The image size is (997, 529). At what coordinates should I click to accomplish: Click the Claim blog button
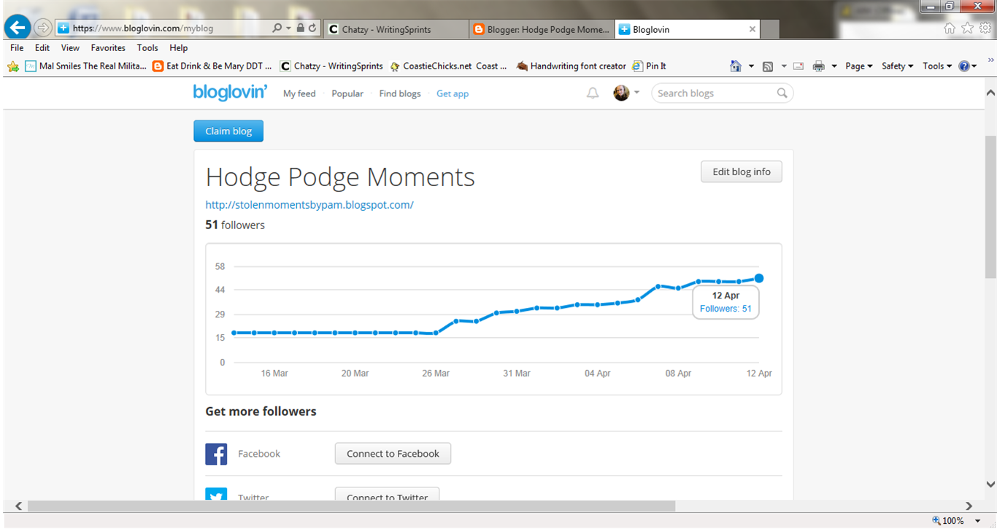click(x=228, y=131)
